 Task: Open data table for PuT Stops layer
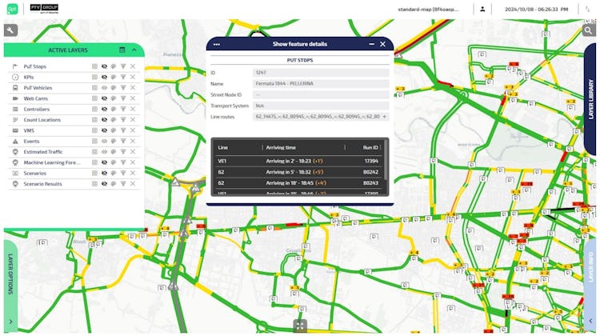[94, 66]
